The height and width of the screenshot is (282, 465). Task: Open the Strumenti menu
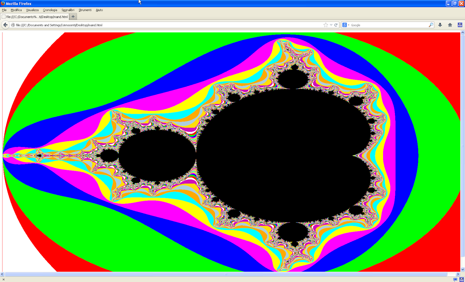coord(85,10)
